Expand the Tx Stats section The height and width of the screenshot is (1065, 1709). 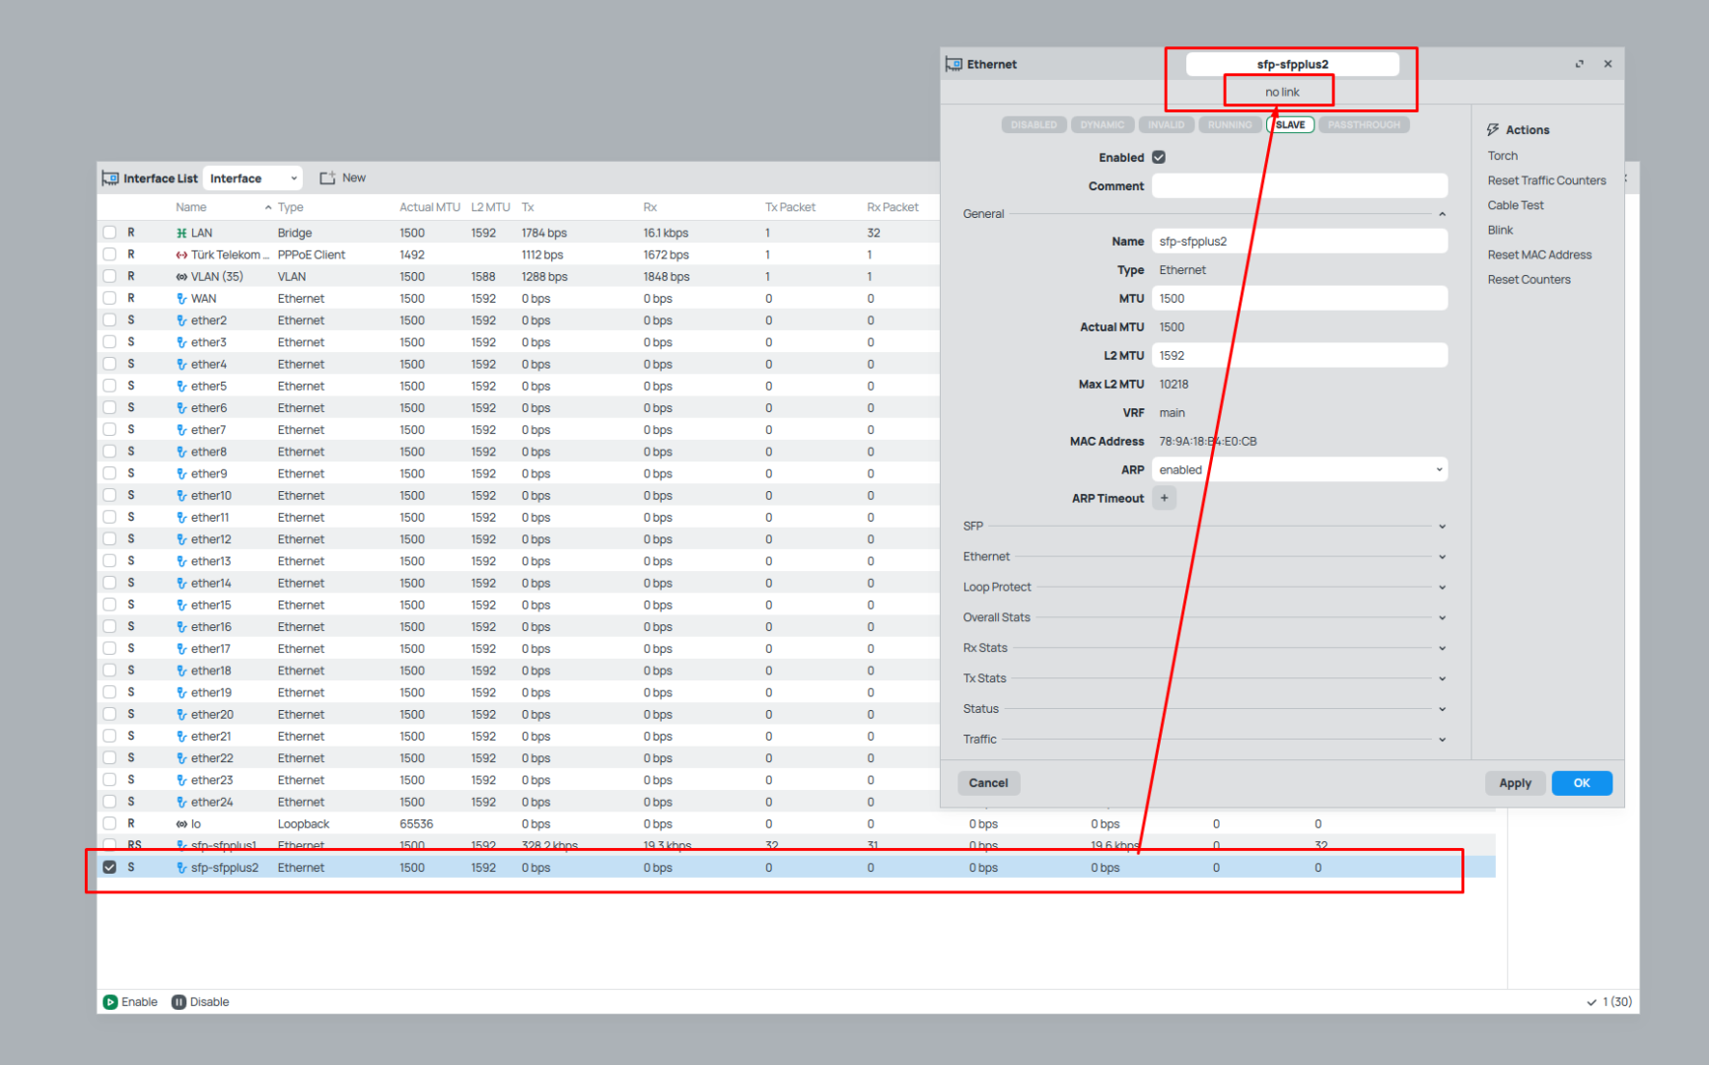click(x=1442, y=678)
